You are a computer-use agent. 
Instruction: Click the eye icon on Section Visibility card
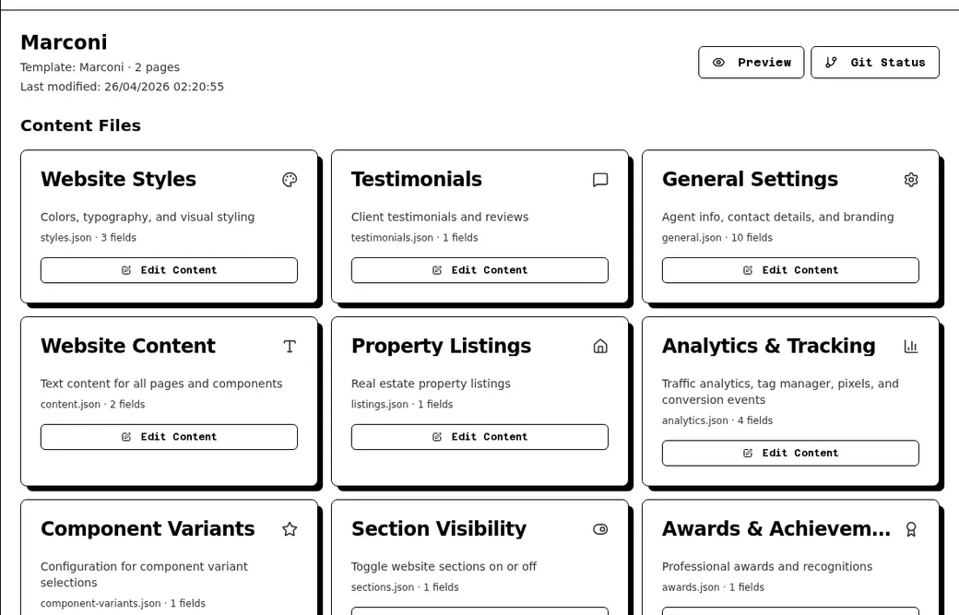(600, 529)
